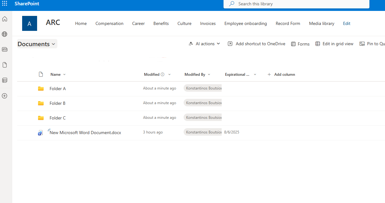The image size is (385, 203).
Task: Expand the Documents view dropdown
Action: (x=37, y=44)
